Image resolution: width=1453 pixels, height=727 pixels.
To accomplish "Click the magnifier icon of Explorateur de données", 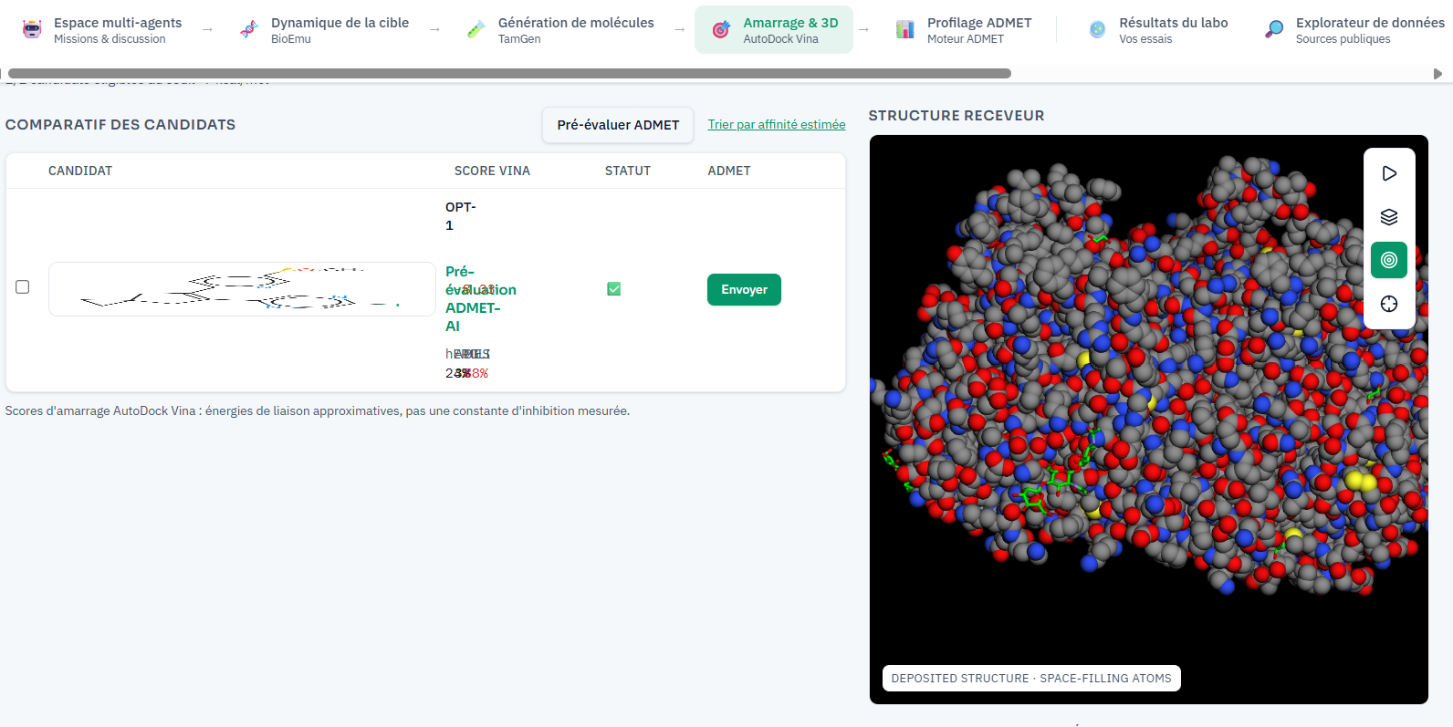I will coord(1274,29).
